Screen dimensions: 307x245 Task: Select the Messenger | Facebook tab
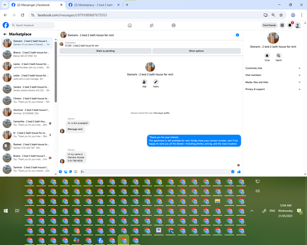[x=37, y=5]
